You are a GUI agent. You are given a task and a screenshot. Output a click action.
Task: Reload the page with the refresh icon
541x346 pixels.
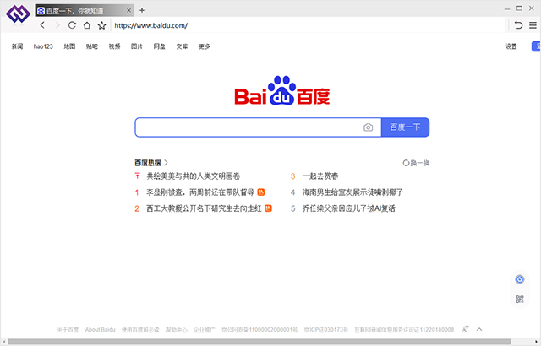pyautogui.click(x=72, y=25)
